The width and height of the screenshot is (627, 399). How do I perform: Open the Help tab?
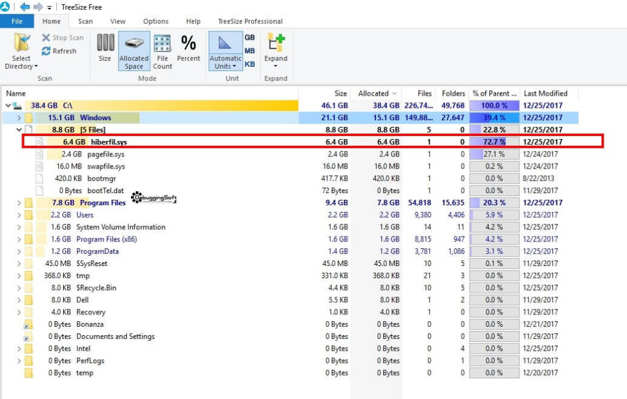tap(193, 21)
